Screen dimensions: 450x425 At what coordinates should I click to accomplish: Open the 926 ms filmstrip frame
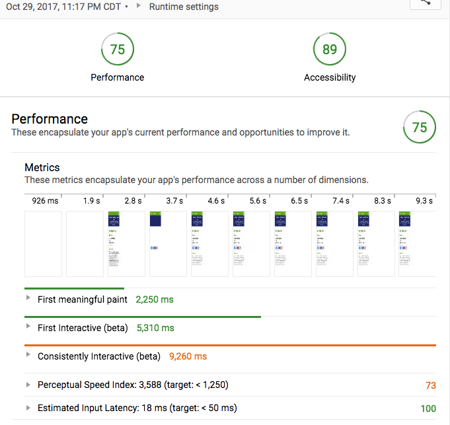pyautogui.click(x=43, y=243)
